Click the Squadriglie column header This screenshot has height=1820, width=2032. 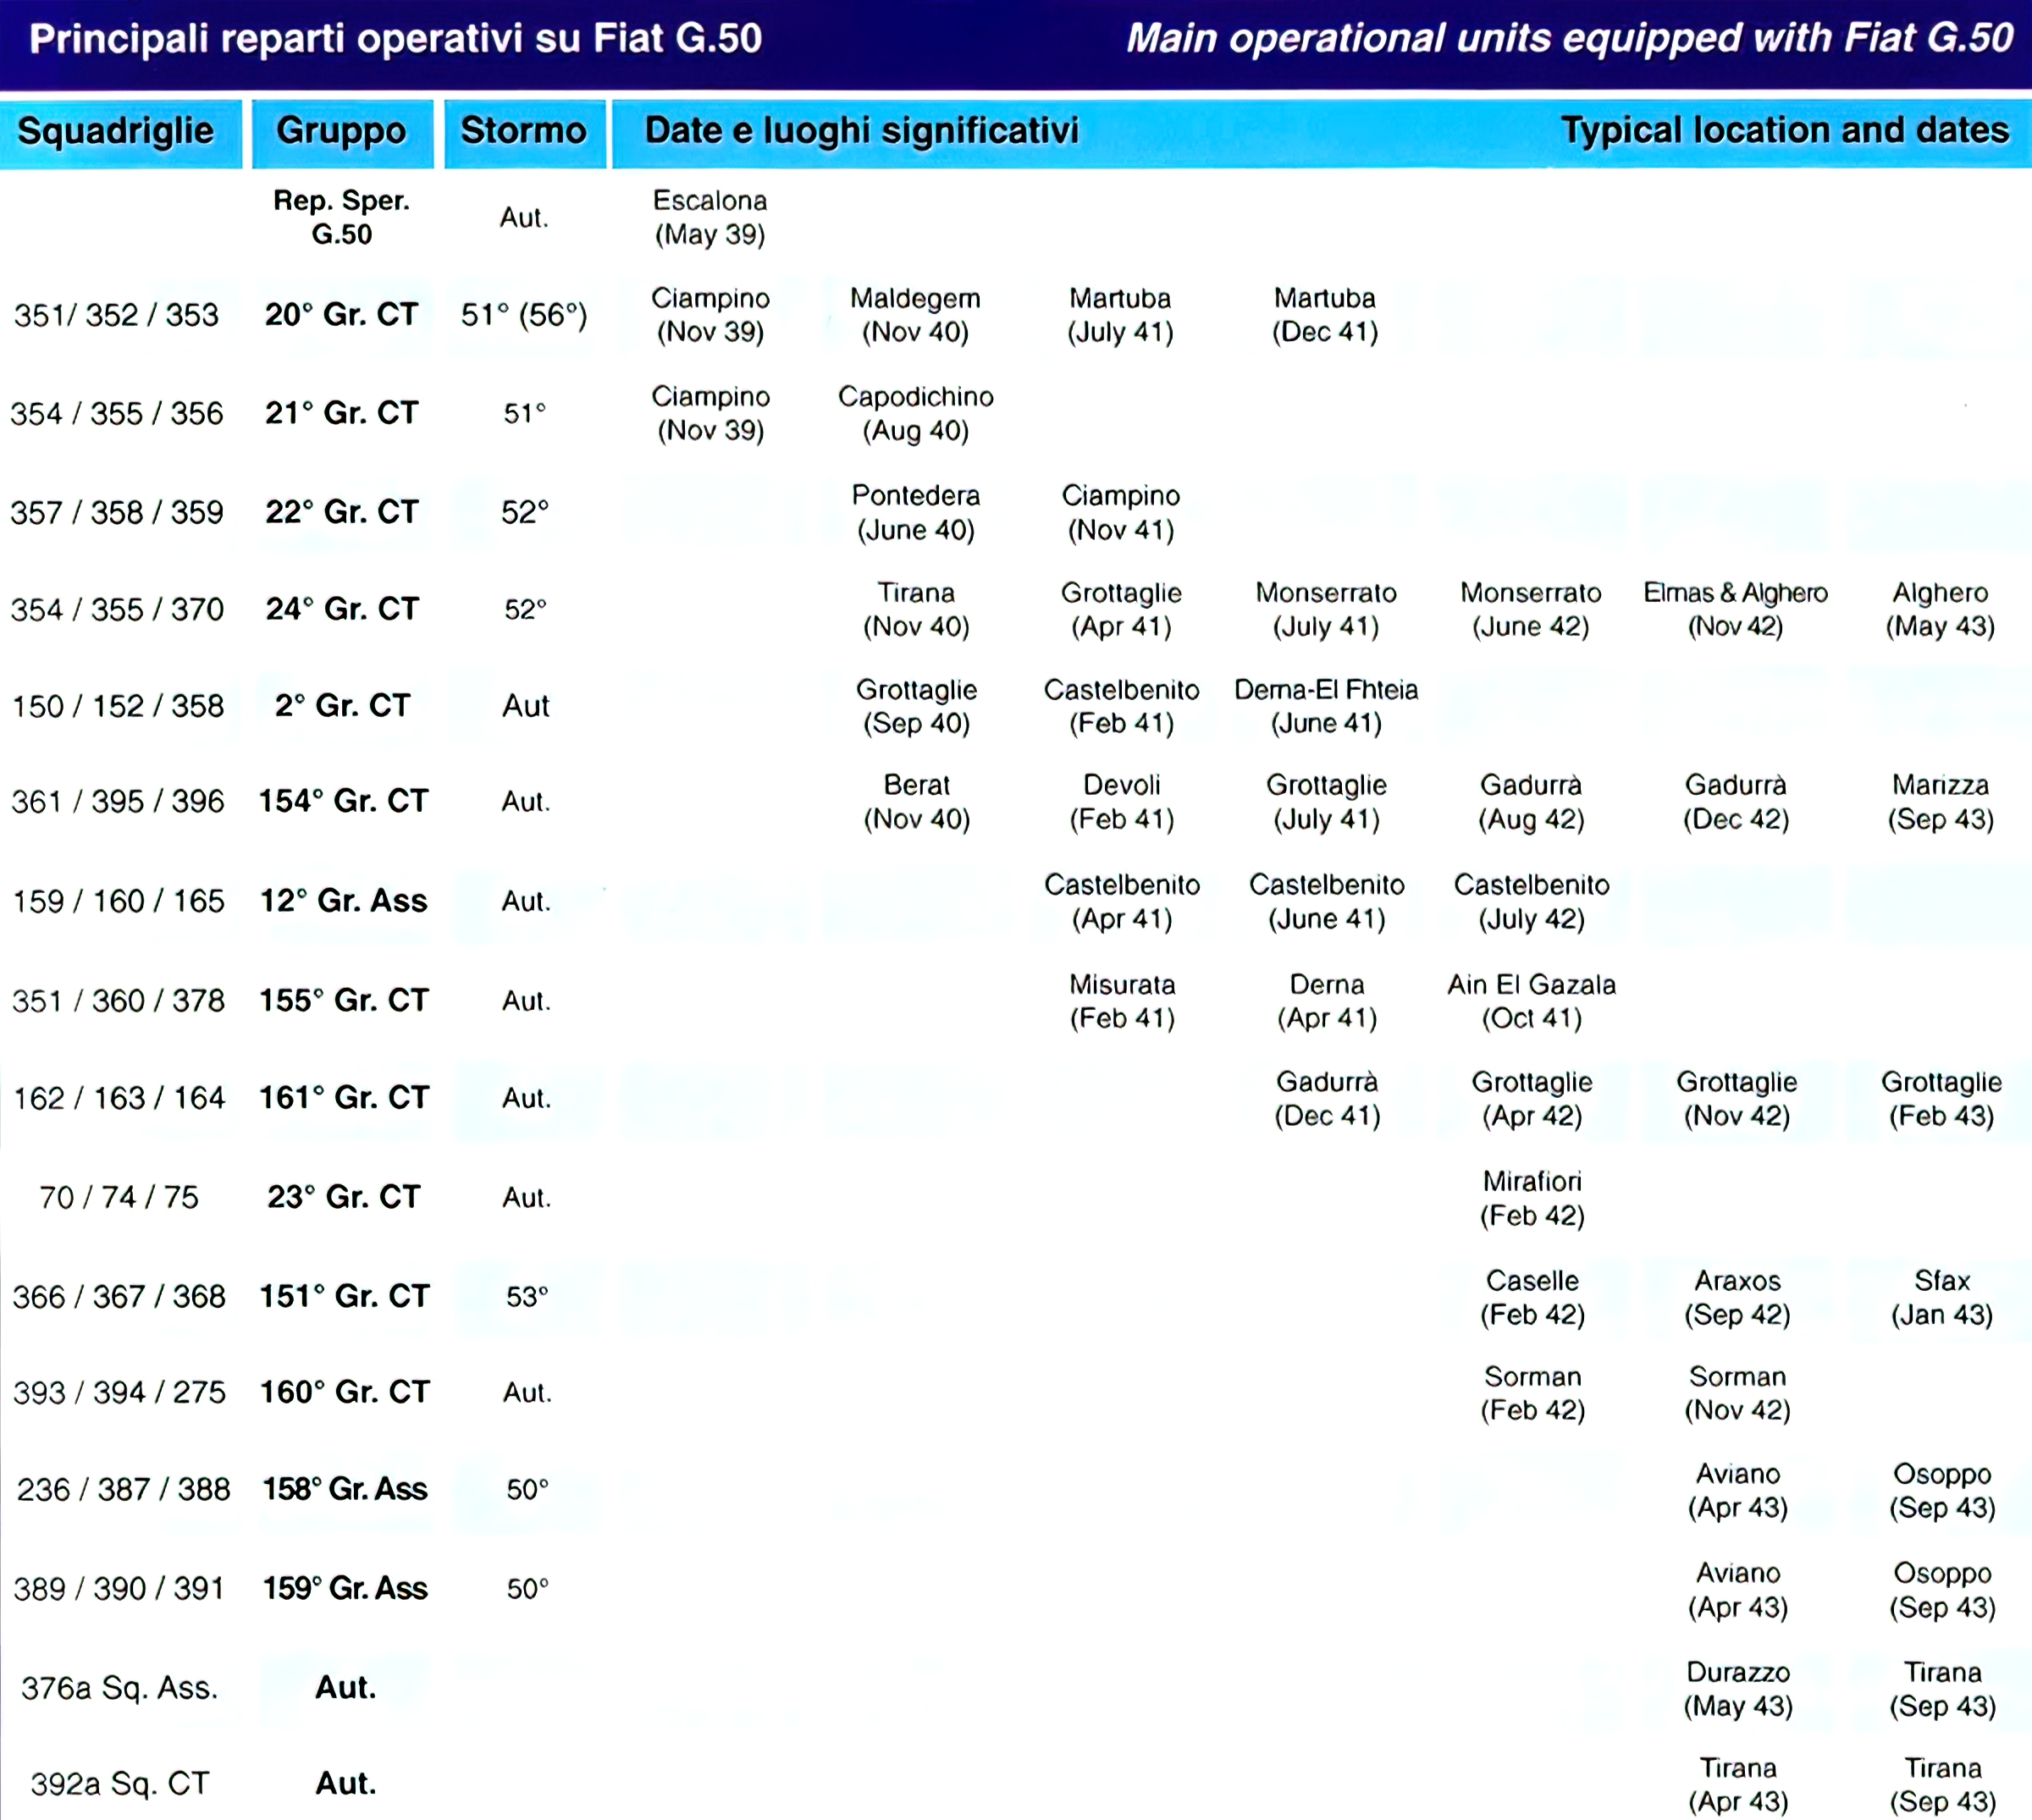(x=116, y=131)
